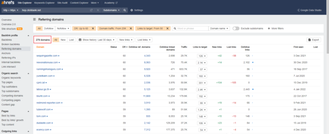Open cpnl.cat links to target dropdown
The width and height of the screenshot is (329, 134).
(x=202, y=83)
